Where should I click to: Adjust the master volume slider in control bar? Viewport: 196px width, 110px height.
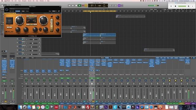(x=153, y=5)
